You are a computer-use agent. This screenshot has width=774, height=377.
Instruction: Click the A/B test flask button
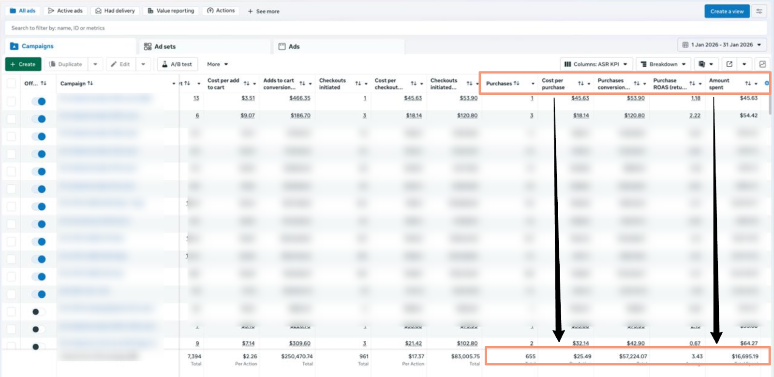coord(177,64)
